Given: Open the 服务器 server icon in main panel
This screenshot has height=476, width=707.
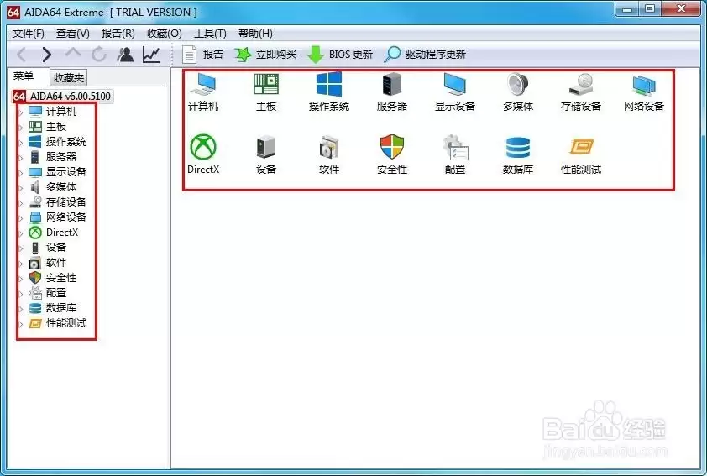Looking at the screenshot, I should pyautogui.click(x=392, y=92).
